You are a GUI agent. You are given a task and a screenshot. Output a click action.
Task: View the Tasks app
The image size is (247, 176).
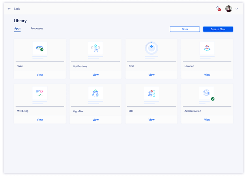(x=40, y=75)
